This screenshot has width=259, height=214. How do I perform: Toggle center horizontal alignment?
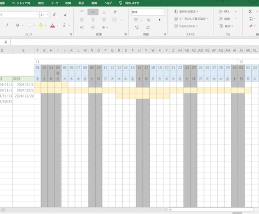pyautogui.click(x=93, y=20)
